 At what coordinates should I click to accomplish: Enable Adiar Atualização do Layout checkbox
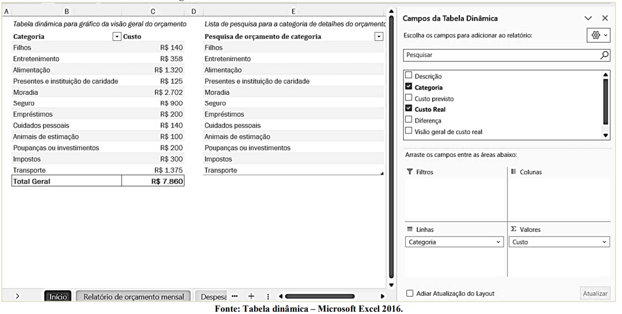(410, 293)
